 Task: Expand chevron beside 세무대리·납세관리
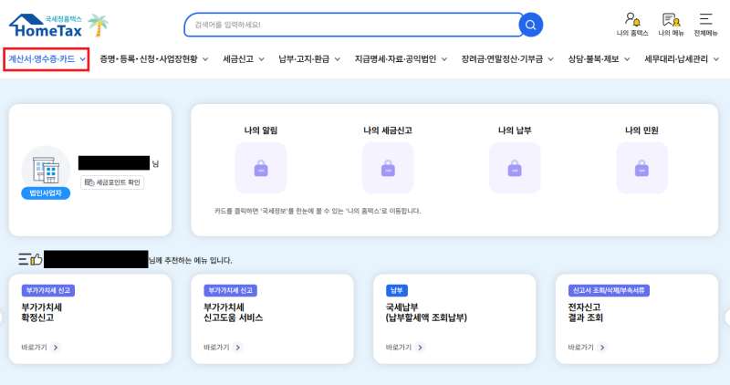click(716, 59)
